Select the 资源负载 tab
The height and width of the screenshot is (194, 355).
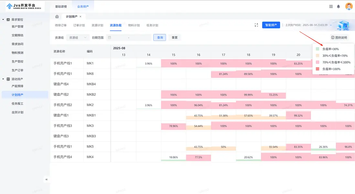(x=116, y=25)
